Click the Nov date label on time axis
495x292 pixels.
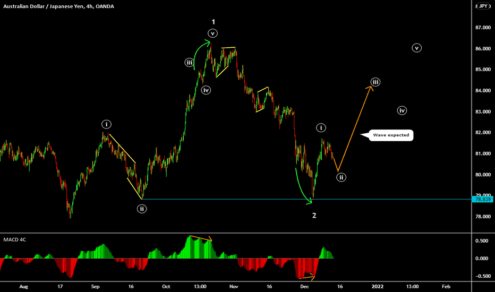pos(234,287)
